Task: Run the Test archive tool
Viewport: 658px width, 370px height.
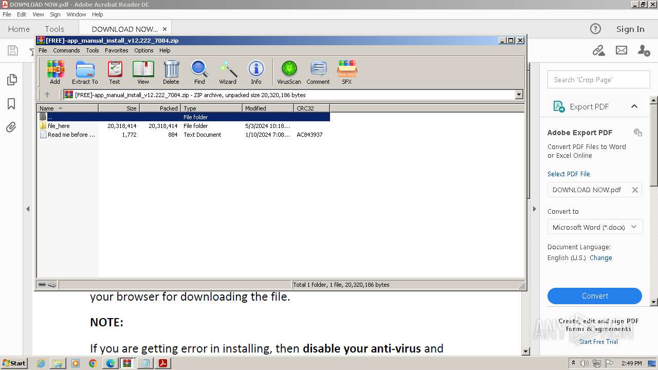Action: click(x=115, y=72)
